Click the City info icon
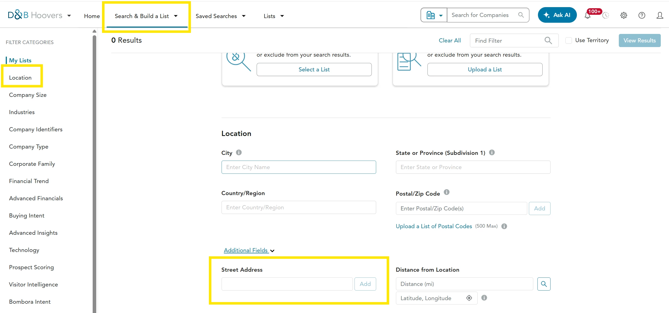669x313 pixels. click(x=239, y=152)
